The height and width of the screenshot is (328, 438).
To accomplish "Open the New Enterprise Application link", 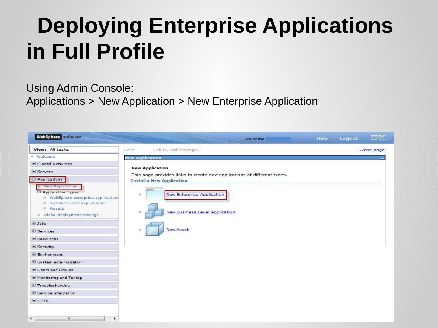I will tap(195, 195).
